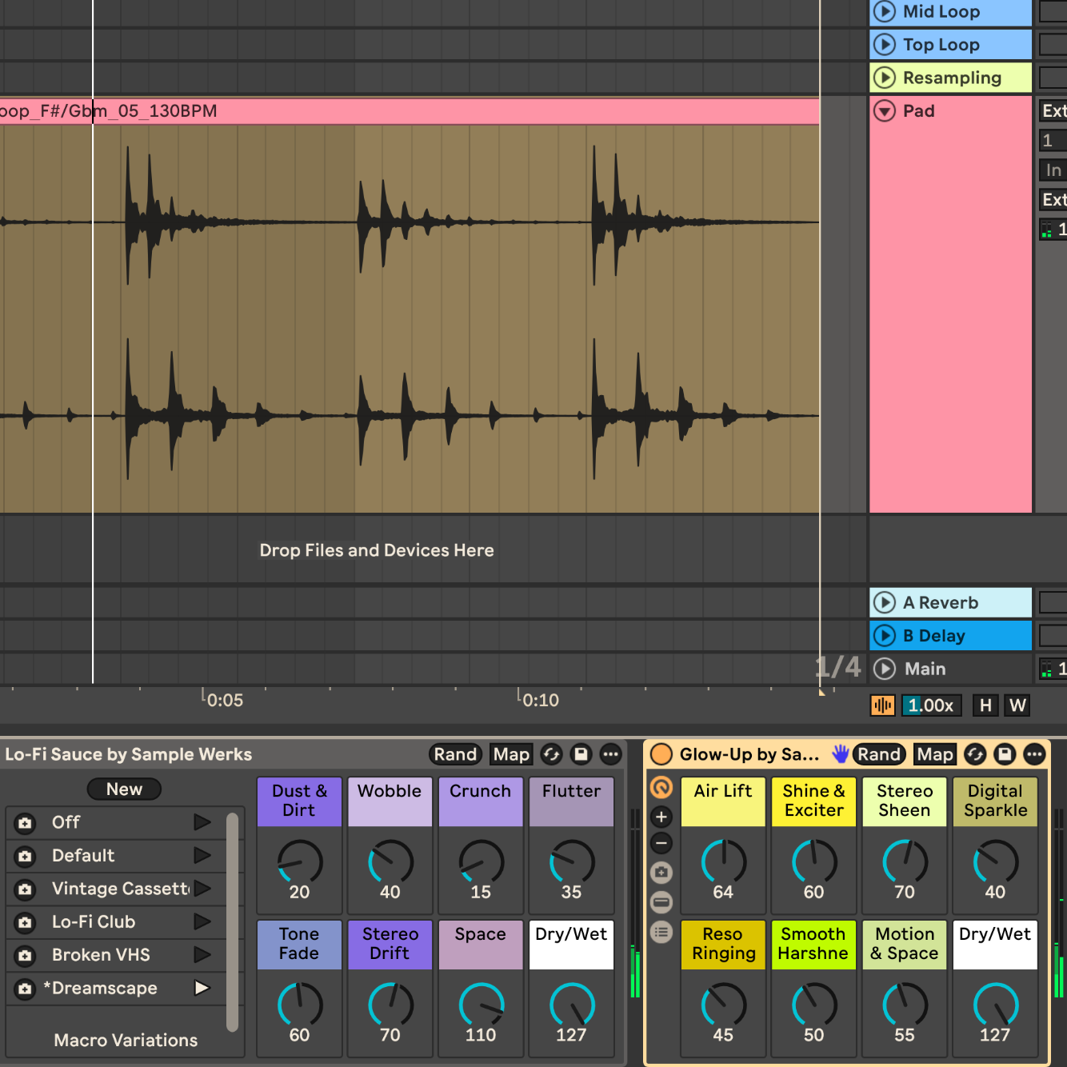This screenshot has width=1067, height=1067.
Task: Toggle the waveform display button beside 1.00x
Action: coord(882,705)
